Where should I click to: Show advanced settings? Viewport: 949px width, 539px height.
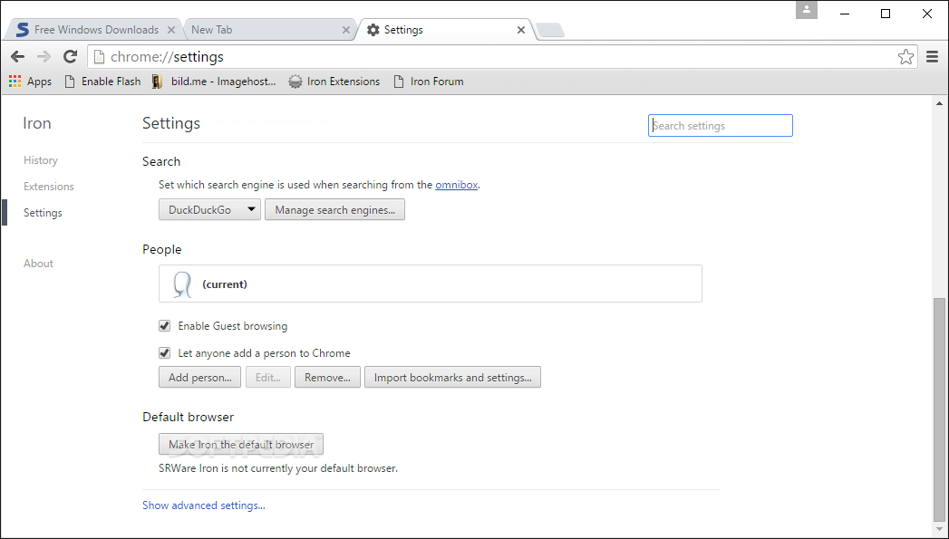pyautogui.click(x=203, y=505)
